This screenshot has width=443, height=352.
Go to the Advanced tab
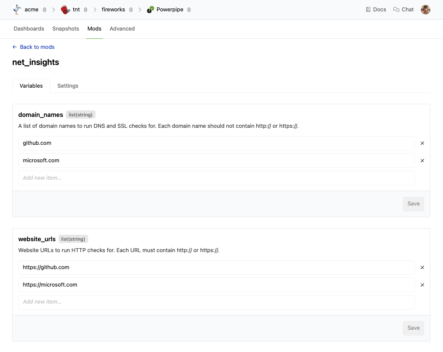[x=122, y=29]
